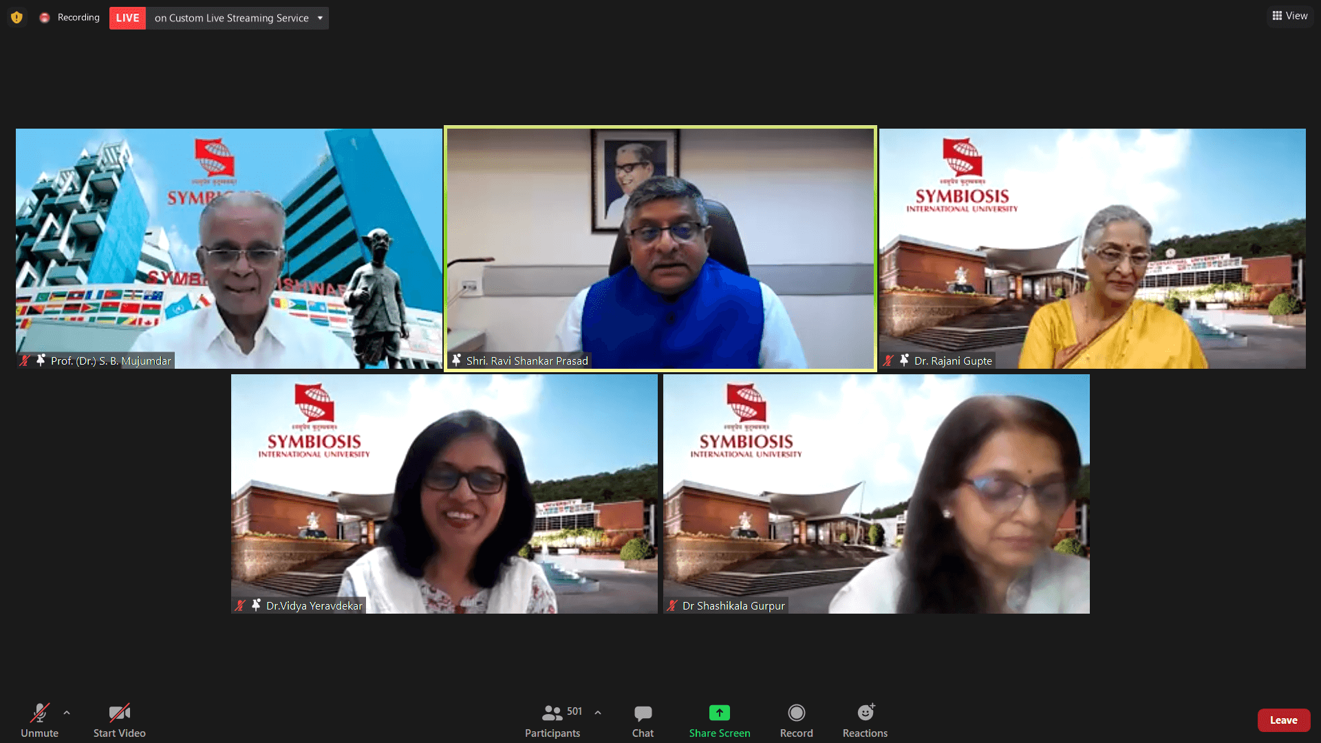Unmute the microphone
The height and width of the screenshot is (743, 1321).
39,720
